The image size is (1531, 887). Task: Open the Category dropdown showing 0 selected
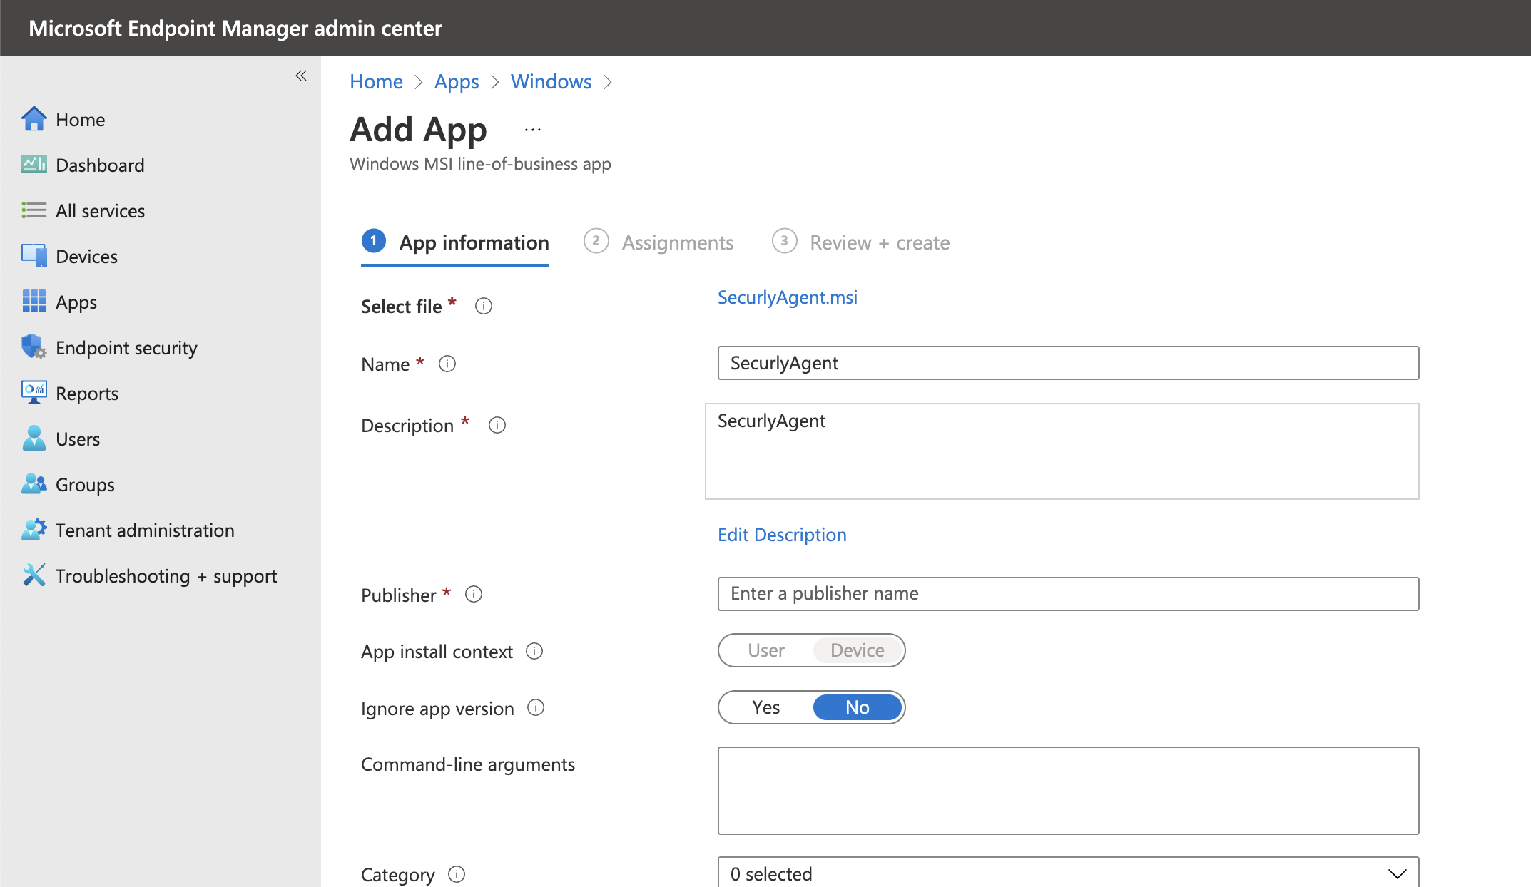(1068, 873)
